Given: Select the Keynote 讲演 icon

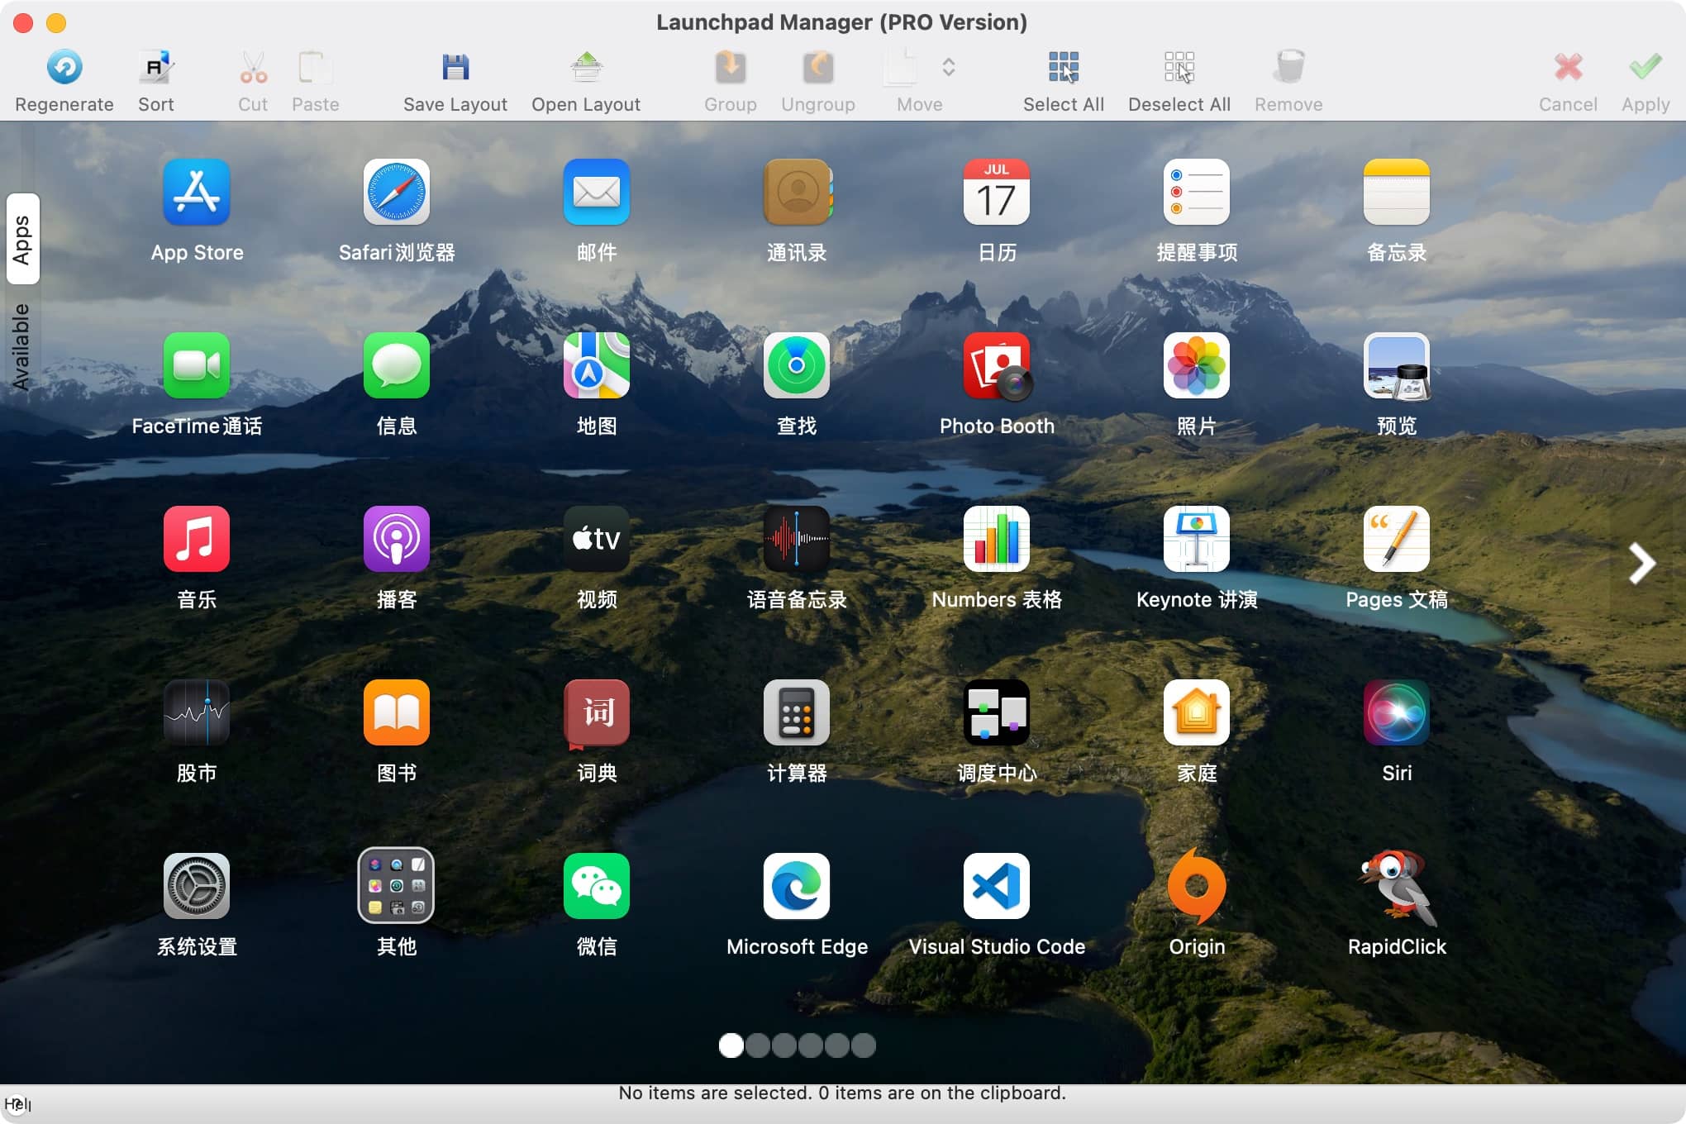Looking at the screenshot, I should tap(1197, 539).
